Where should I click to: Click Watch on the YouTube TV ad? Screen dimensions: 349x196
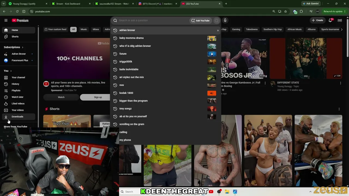click(x=61, y=97)
